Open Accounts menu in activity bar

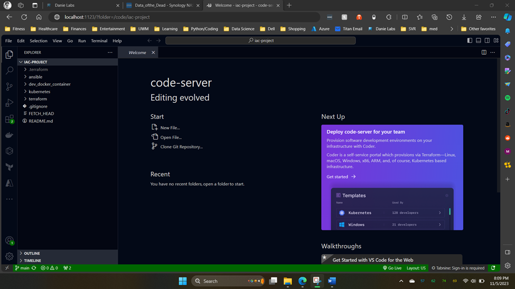9,240
